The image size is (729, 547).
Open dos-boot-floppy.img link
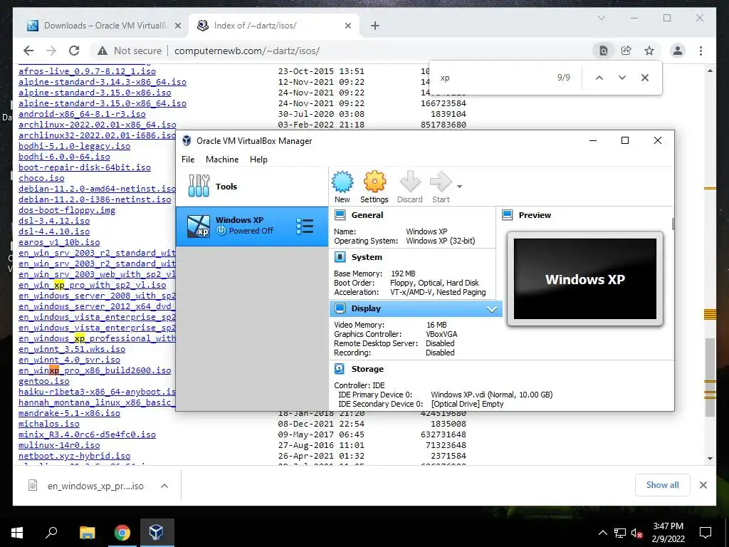tap(66, 210)
